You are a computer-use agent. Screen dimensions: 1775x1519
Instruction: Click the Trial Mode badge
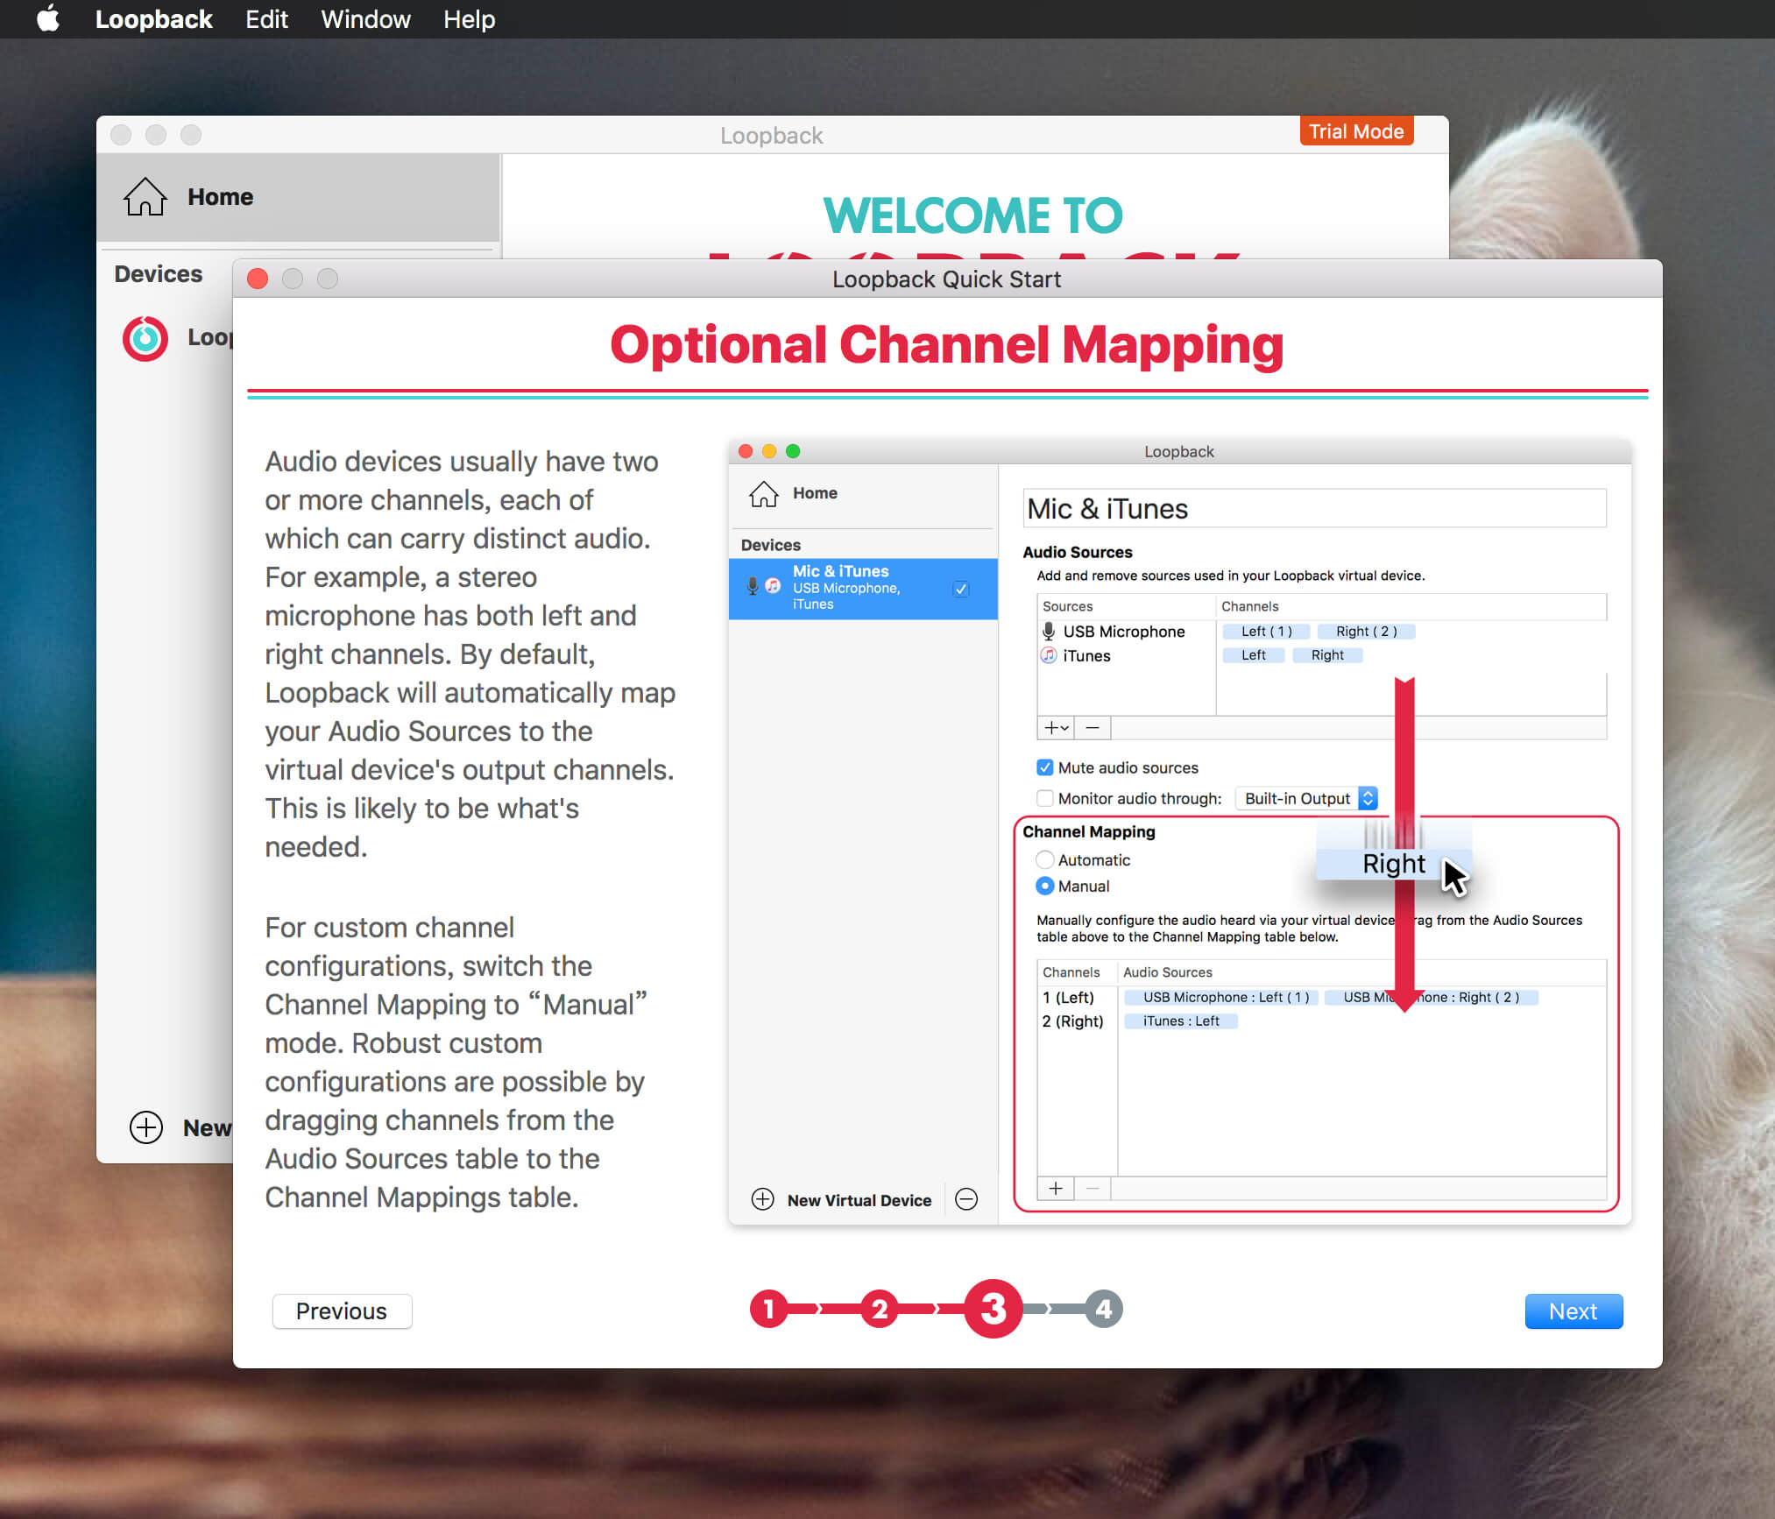point(1356,131)
